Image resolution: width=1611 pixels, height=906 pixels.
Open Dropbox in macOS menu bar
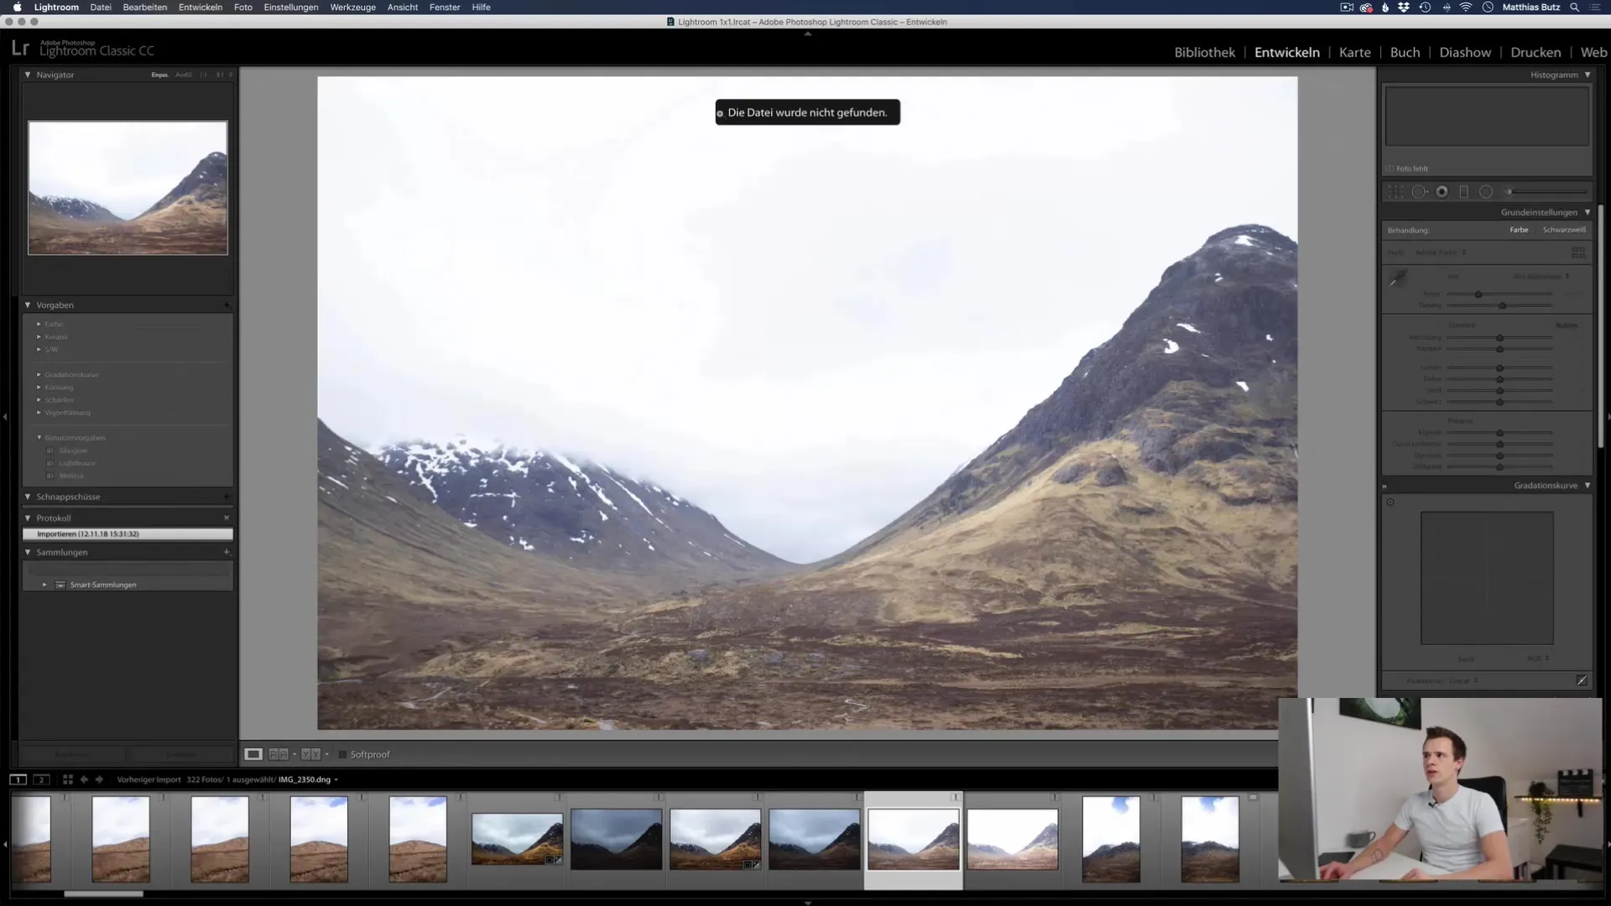coord(1404,7)
